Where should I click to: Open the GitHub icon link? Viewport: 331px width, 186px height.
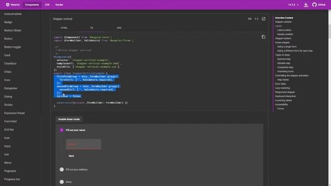click(314, 5)
